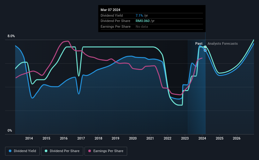Click the 'Dividend Yield' tooltip row label
Viewport: 259px width, 160px height.
click(x=112, y=15)
